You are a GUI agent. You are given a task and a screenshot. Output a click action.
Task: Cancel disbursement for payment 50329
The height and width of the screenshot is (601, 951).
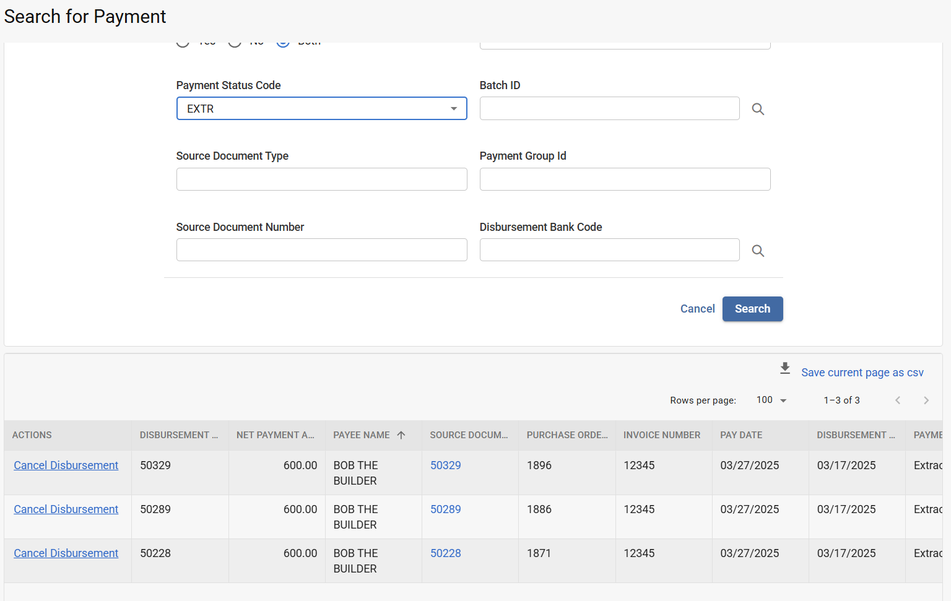coord(66,465)
